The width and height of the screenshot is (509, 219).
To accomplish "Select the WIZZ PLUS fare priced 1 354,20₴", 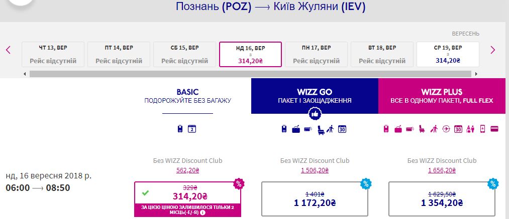I will [442, 199].
